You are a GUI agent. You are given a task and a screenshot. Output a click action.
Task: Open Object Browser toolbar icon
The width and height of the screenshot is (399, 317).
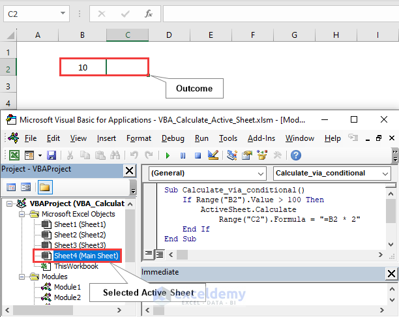[262, 155]
